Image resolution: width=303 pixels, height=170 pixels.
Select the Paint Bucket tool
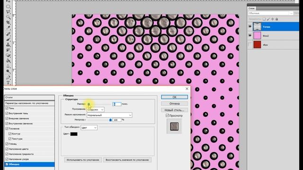(8, 61)
